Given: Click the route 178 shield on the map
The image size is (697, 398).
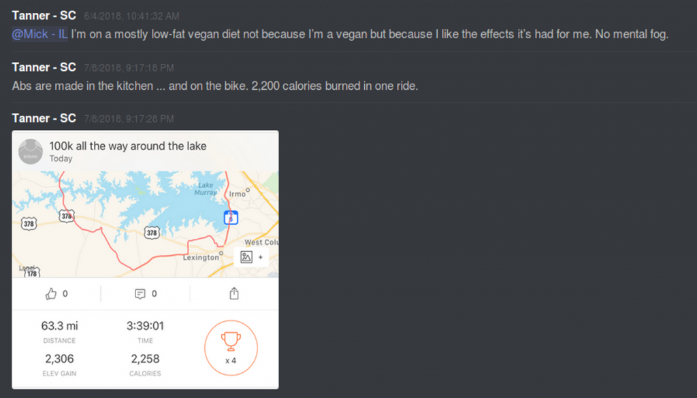Looking at the screenshot, I should click(31, 271).
